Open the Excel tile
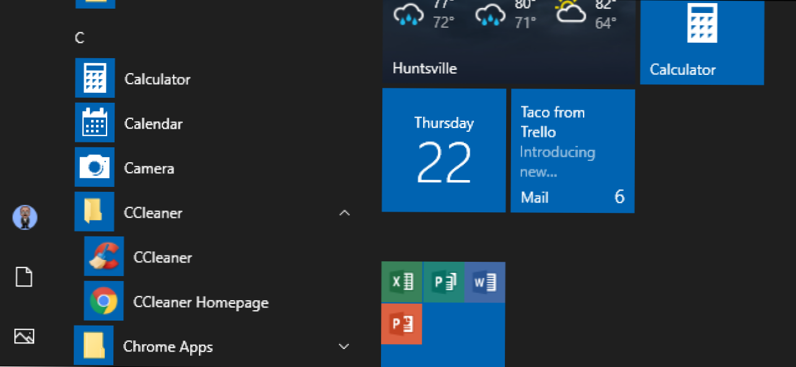Screen dimensions: 796x367 402,282
